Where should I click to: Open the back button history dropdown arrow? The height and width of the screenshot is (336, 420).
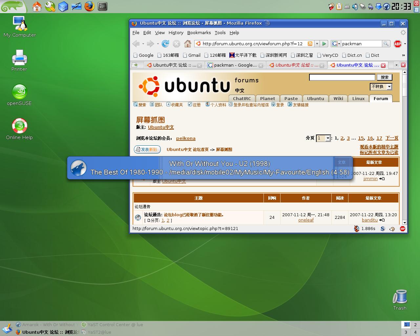click(x=143, y=44)
